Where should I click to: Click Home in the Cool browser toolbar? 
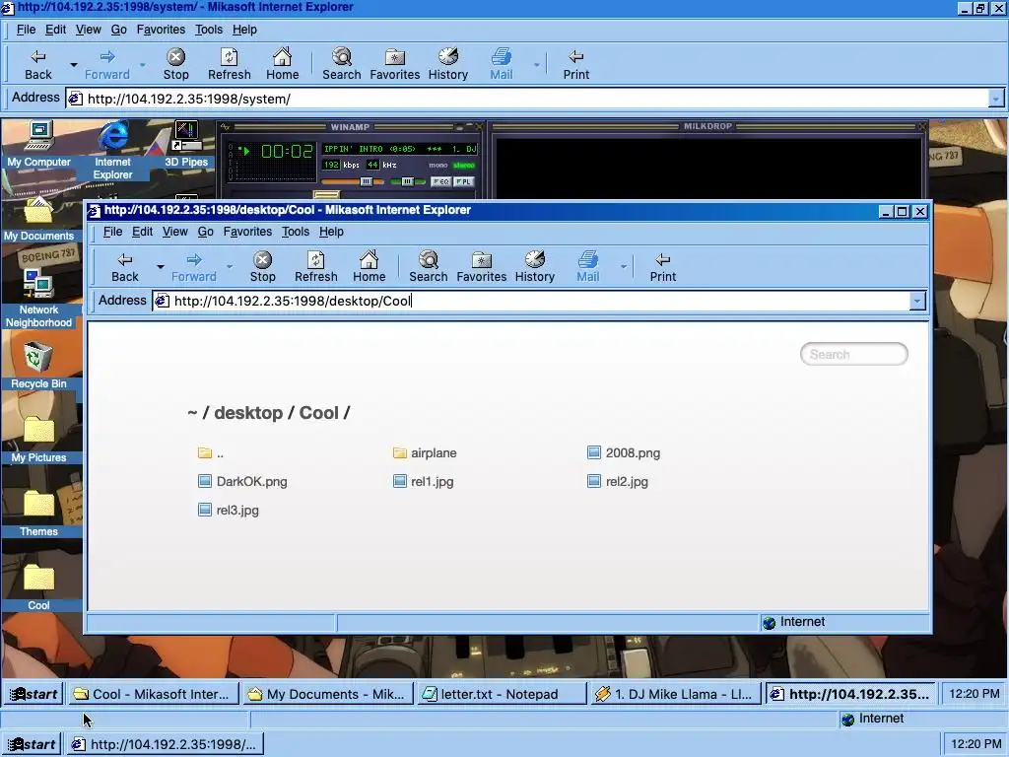370,267
